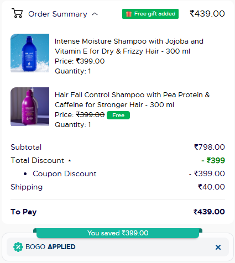235x263 pixels.
Task: Open the blue Intense Moisture Shampoo thumbnail
Action: pyautogui.click(x=30, y=53)
